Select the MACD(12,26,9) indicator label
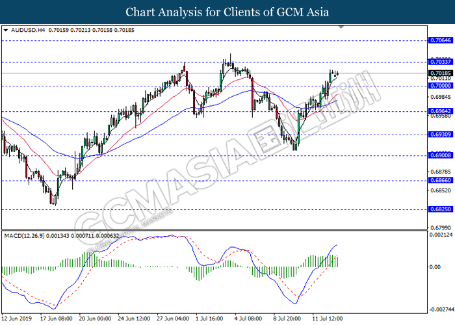Viewport: 455px width, 325px height. (25, 236)
